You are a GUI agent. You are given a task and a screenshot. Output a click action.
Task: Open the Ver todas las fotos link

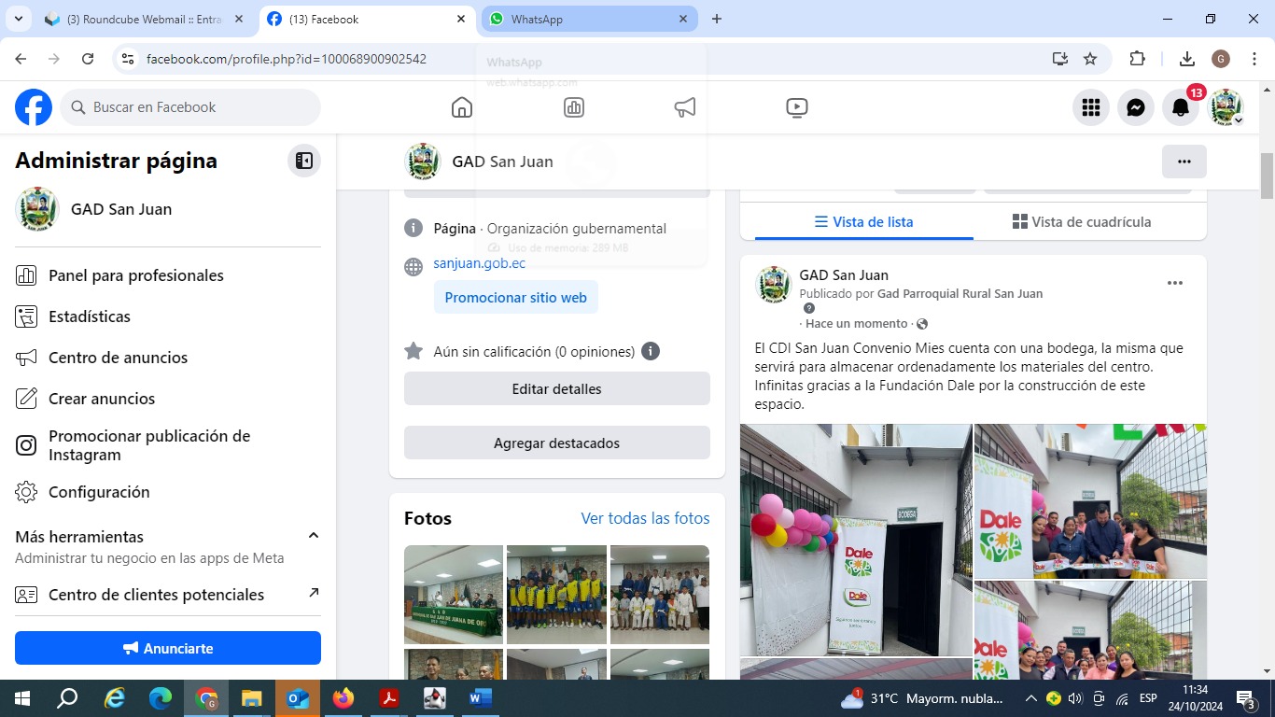[645, 518]
